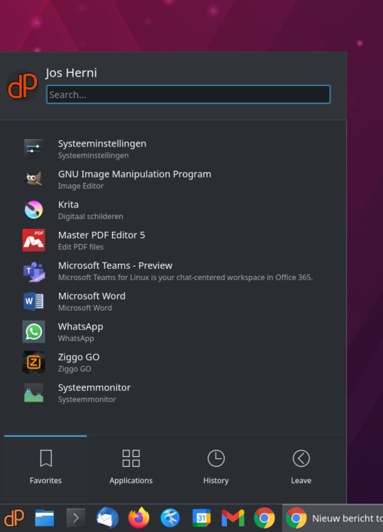Click the user avatar dP logo

(23, 86)
